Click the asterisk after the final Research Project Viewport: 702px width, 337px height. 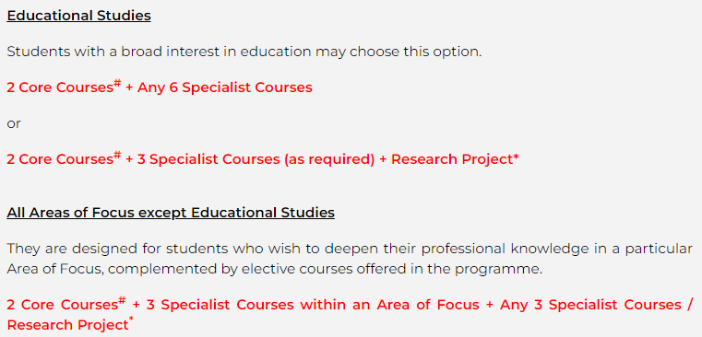131,320
